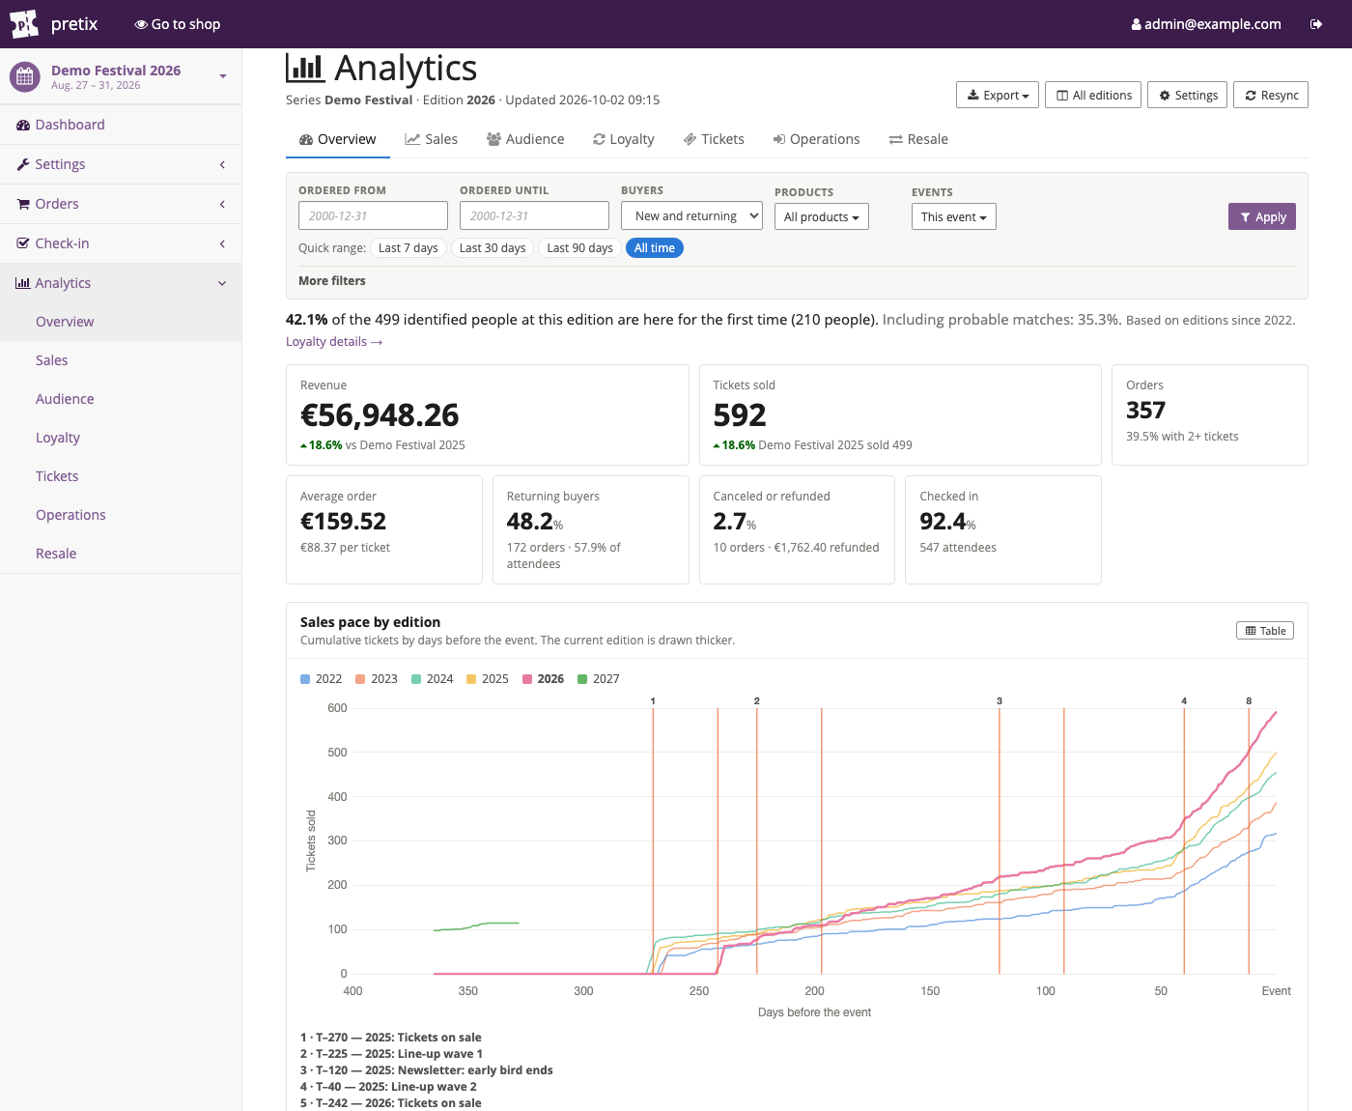This screenshot has width=1352, height=1111.
Task: Click the Analytics bar chart sidebar icon
Action: coord(23,283)
